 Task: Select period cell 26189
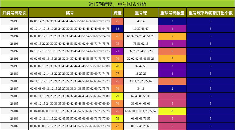coord(14,74)
